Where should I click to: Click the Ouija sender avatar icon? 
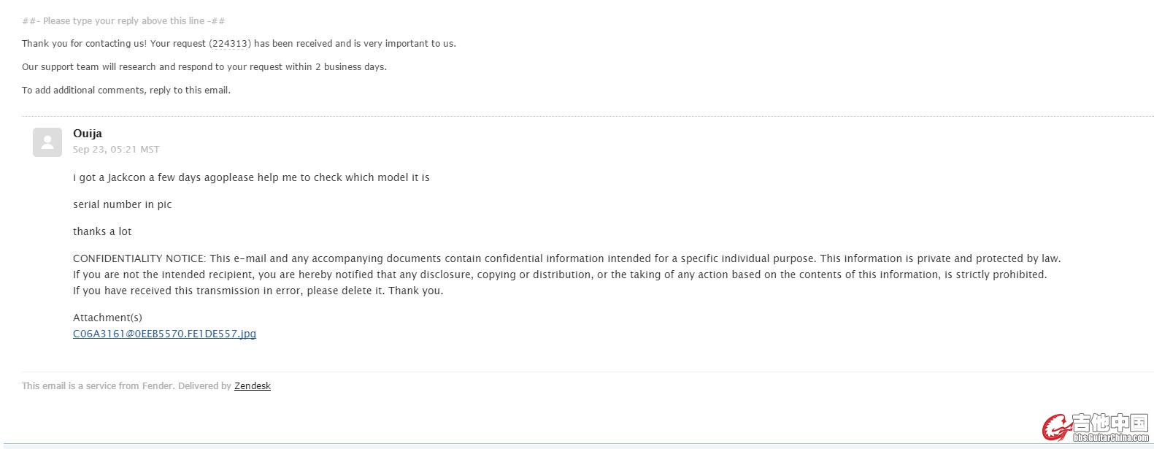(47, 142)
